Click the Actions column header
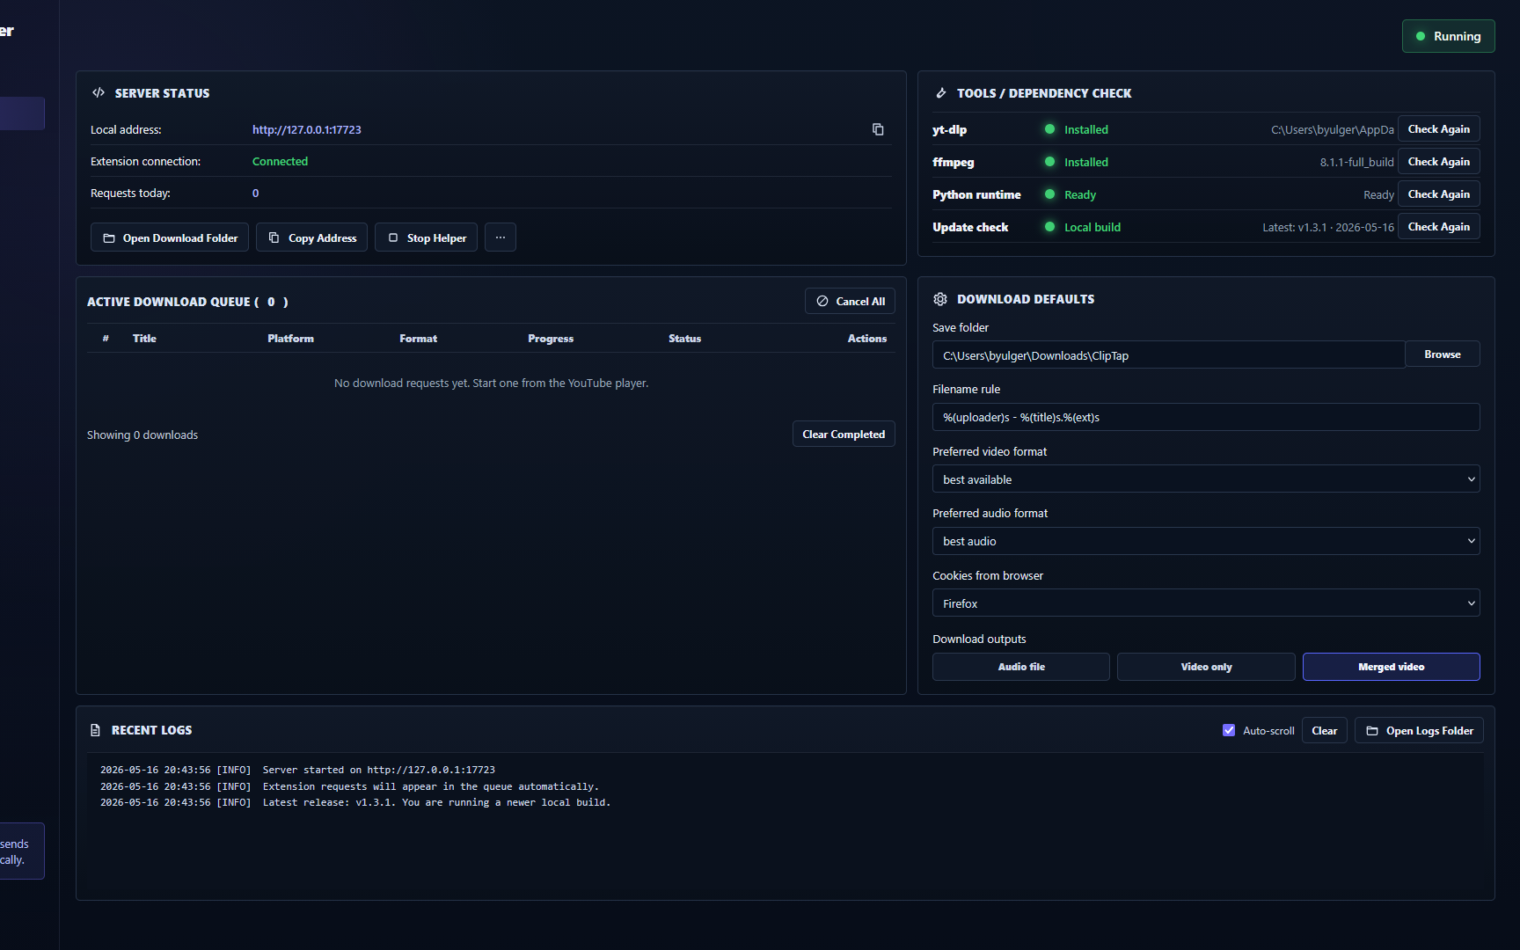The image size is (1520, 950). pyautogui.click(x=867, y=338)
